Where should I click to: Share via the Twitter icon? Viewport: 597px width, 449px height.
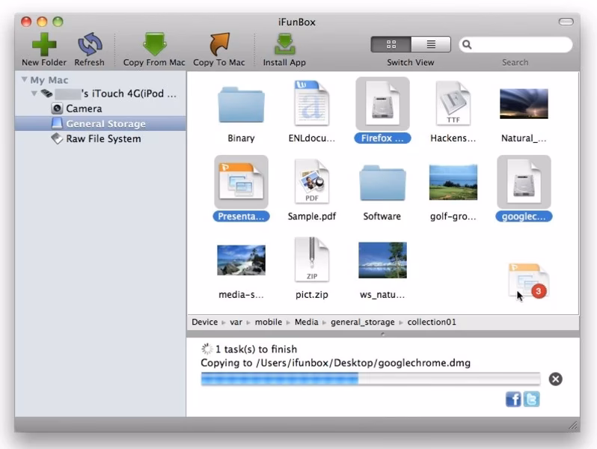click(x=531, y=400)
